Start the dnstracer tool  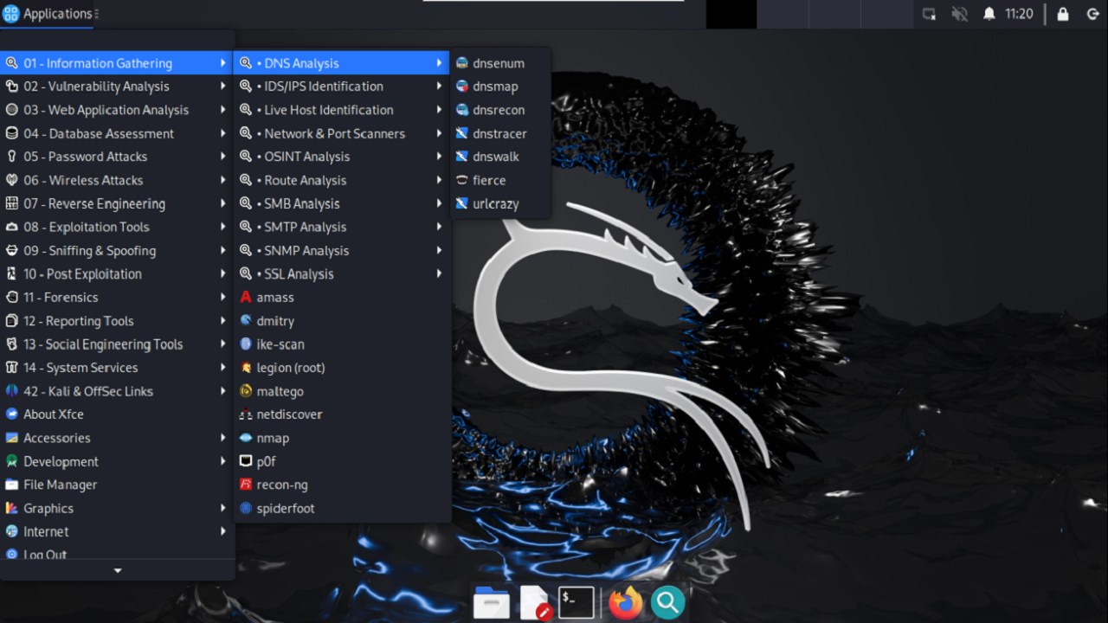500,133
